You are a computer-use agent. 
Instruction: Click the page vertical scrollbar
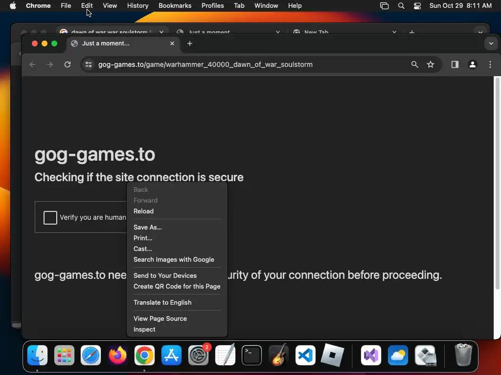click(x=497, y=184)
